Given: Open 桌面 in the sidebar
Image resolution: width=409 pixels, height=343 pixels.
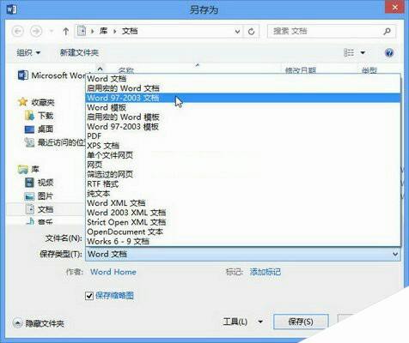Looking at the screenshot, I should 40,129.
